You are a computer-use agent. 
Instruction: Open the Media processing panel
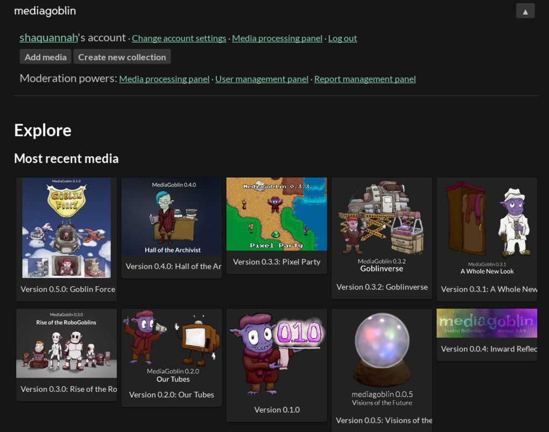point(277,38)
